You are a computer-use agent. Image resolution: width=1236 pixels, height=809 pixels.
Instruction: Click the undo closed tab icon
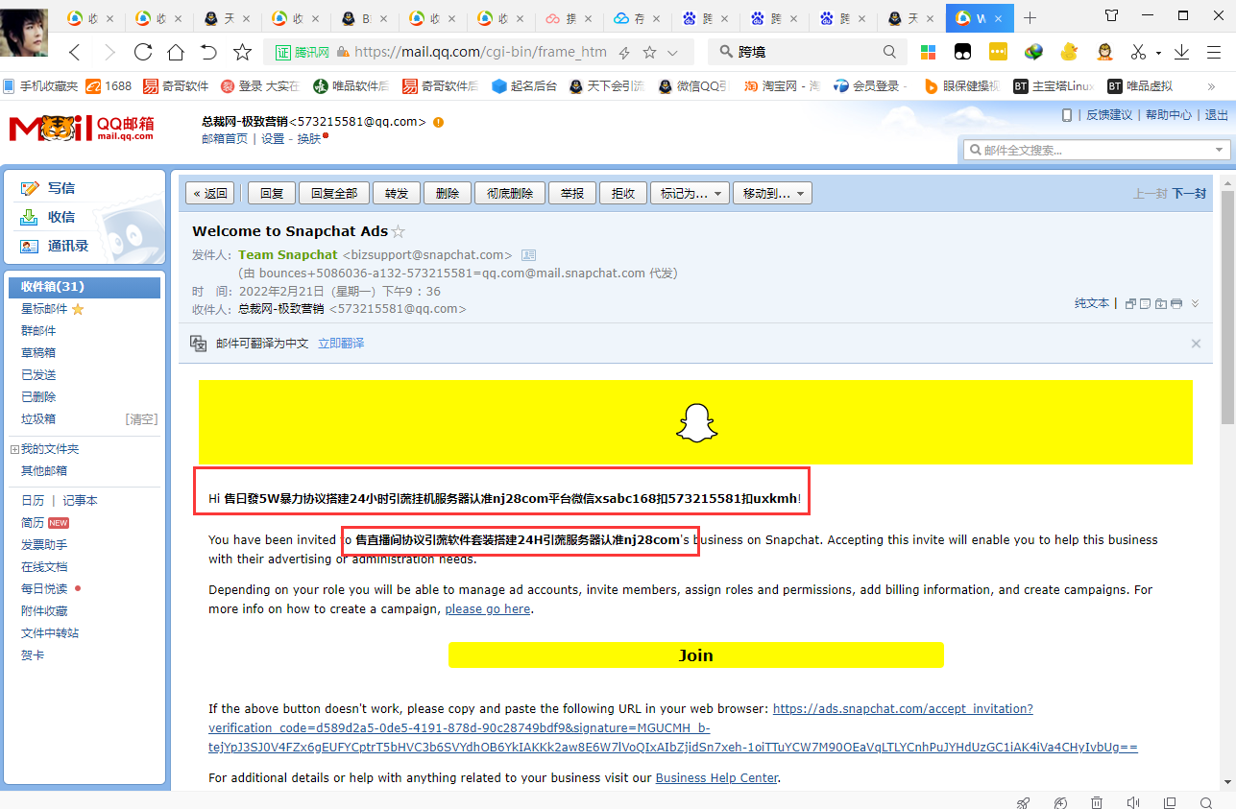click(x=208, y=52)
